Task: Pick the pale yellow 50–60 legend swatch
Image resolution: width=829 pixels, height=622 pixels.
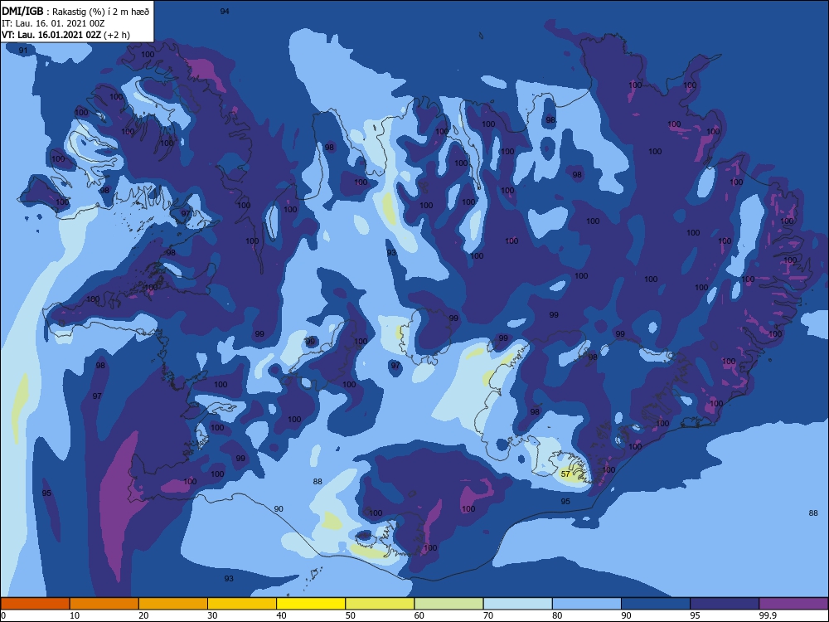Action: (x=380, y=604)
